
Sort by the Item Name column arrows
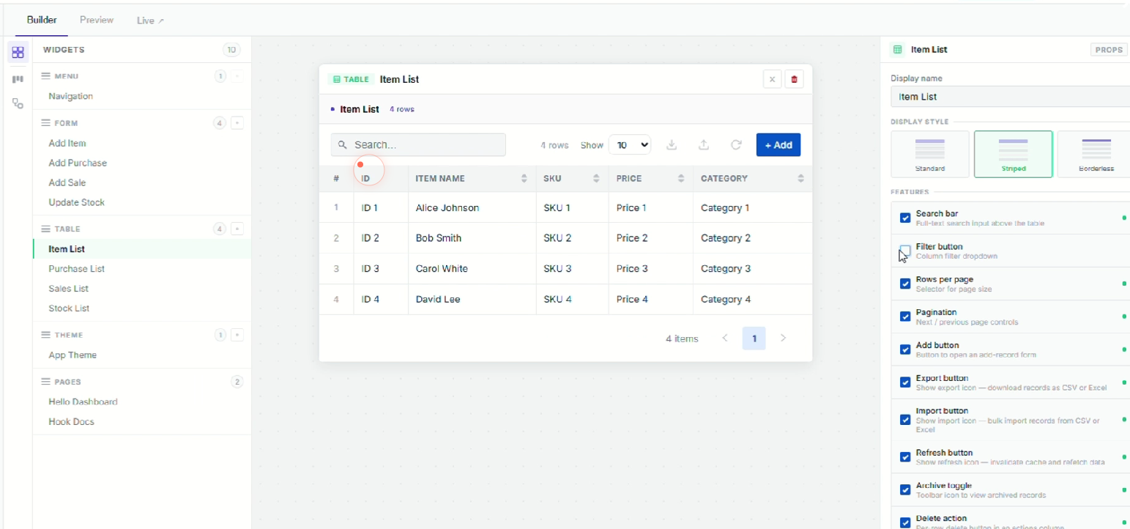click(x=524, y=179)
